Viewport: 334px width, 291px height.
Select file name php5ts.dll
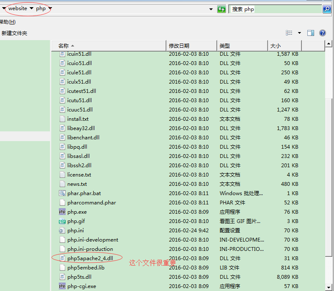point(79,277)
